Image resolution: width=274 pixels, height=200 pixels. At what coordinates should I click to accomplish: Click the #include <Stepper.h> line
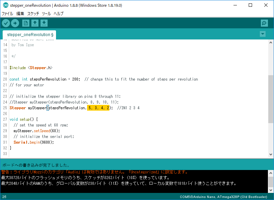[x=31, y=68]
